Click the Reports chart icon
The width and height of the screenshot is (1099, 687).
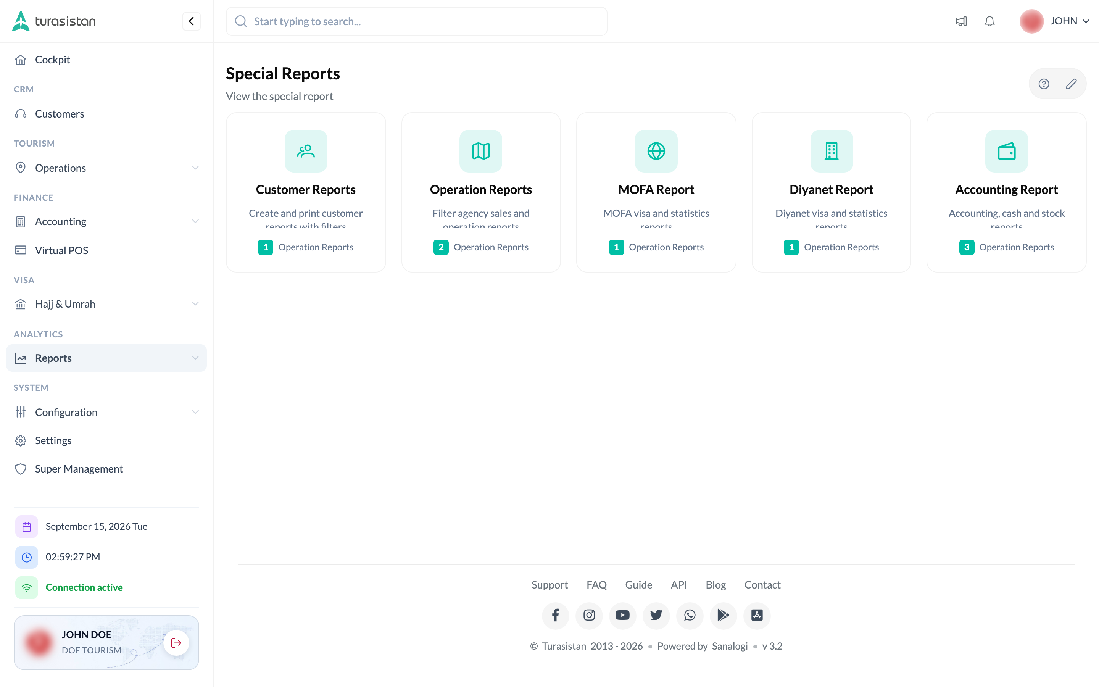(x=21, y=358)
